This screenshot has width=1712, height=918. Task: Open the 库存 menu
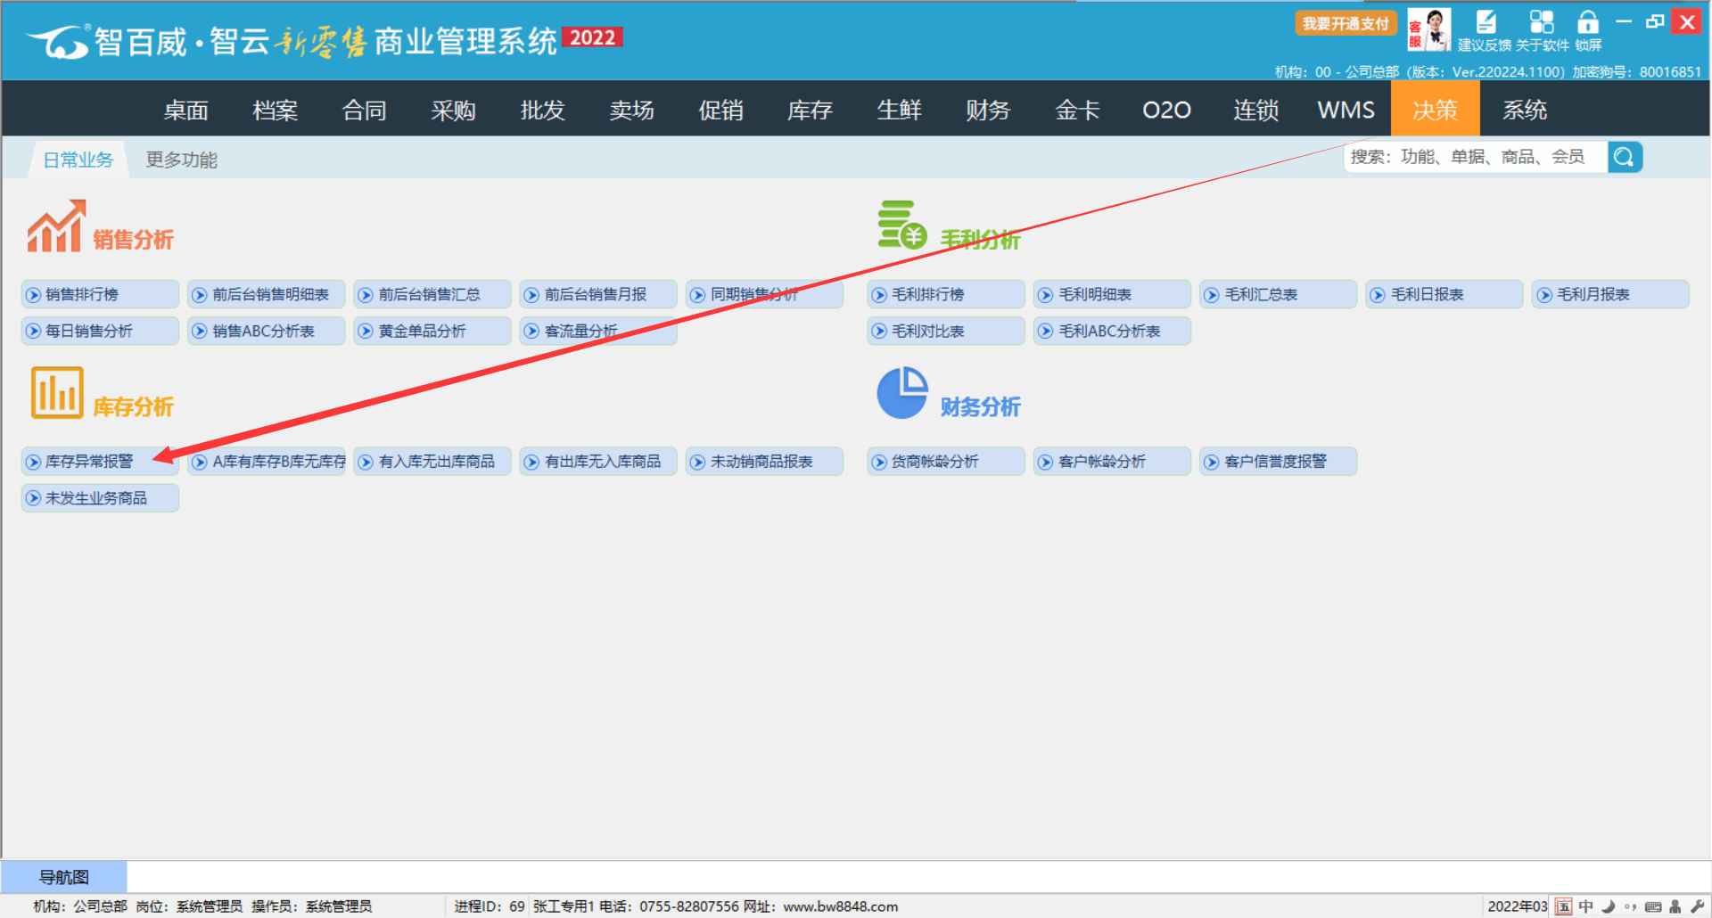coord(810,110)
